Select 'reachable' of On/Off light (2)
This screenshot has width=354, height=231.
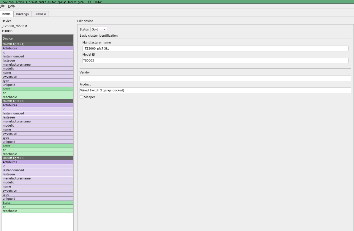[x=37, y=154]
